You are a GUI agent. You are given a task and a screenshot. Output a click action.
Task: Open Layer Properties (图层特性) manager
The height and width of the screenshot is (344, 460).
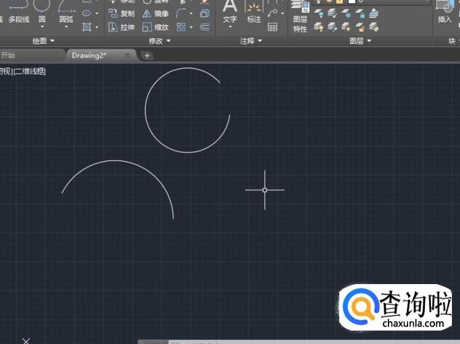pos(300,19)
